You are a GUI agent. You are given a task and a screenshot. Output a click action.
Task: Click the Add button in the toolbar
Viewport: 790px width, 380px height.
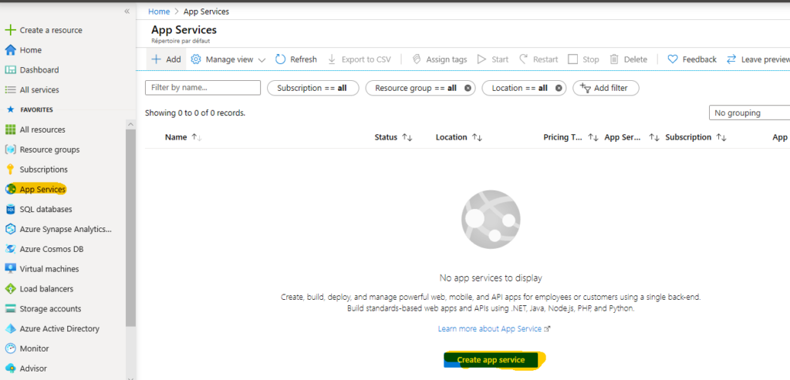(x=167, y=59)
